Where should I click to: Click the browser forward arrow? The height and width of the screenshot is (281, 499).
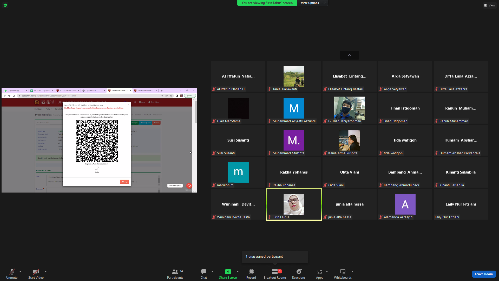(x=9, y=96)
